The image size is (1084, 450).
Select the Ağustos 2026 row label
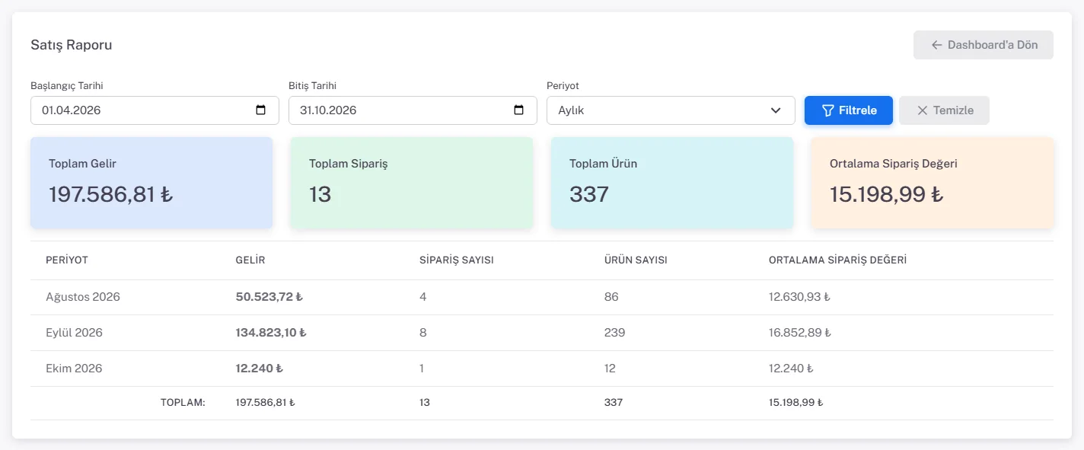point(83,297)
